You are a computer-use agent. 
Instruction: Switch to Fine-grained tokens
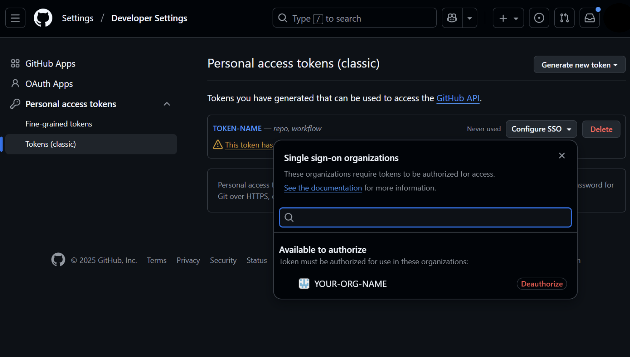[59, 124]
